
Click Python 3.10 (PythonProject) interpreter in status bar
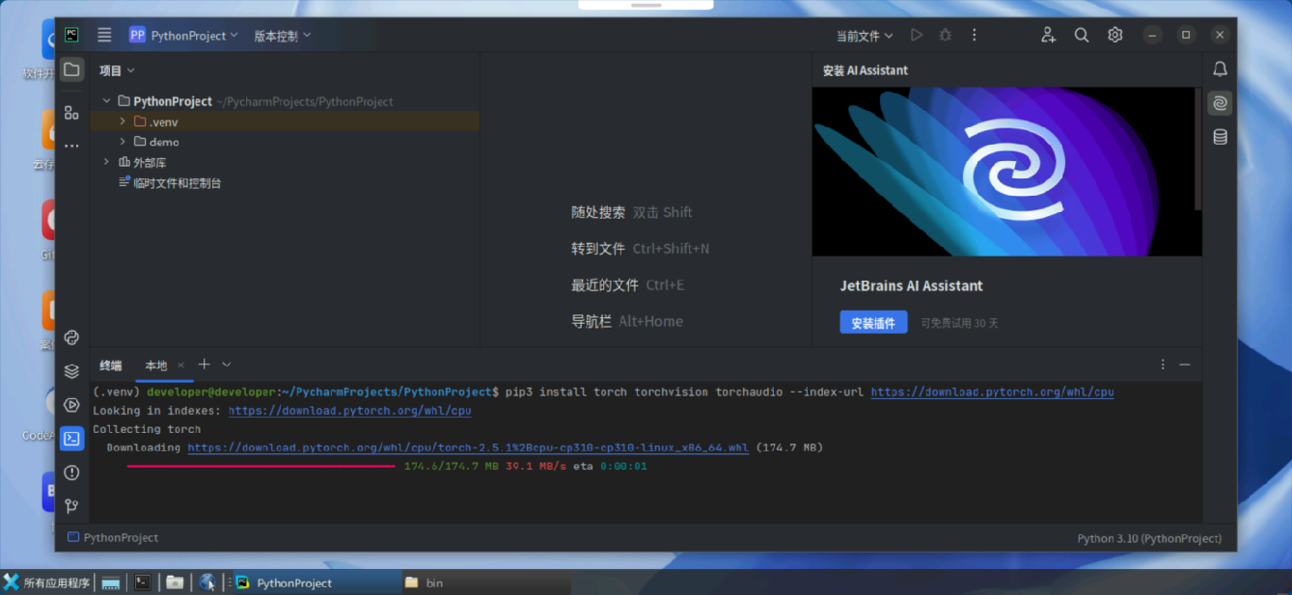click(x=1149, y=538)
